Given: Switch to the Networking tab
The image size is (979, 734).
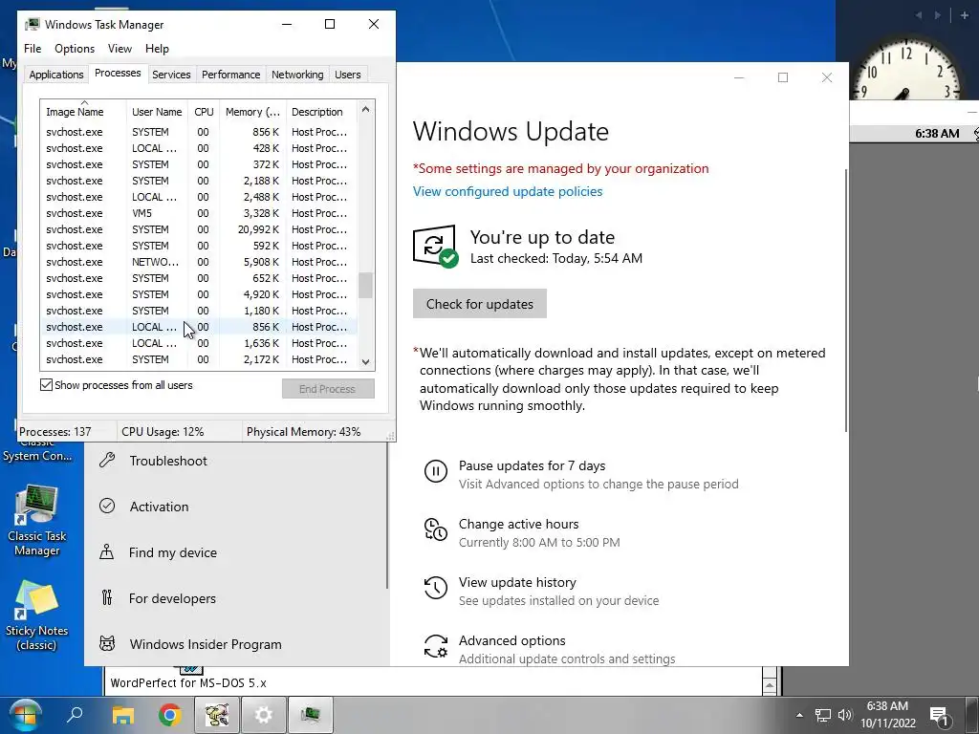Looking at the screenshot, I should pyautogui.click(x=297, y=75).
